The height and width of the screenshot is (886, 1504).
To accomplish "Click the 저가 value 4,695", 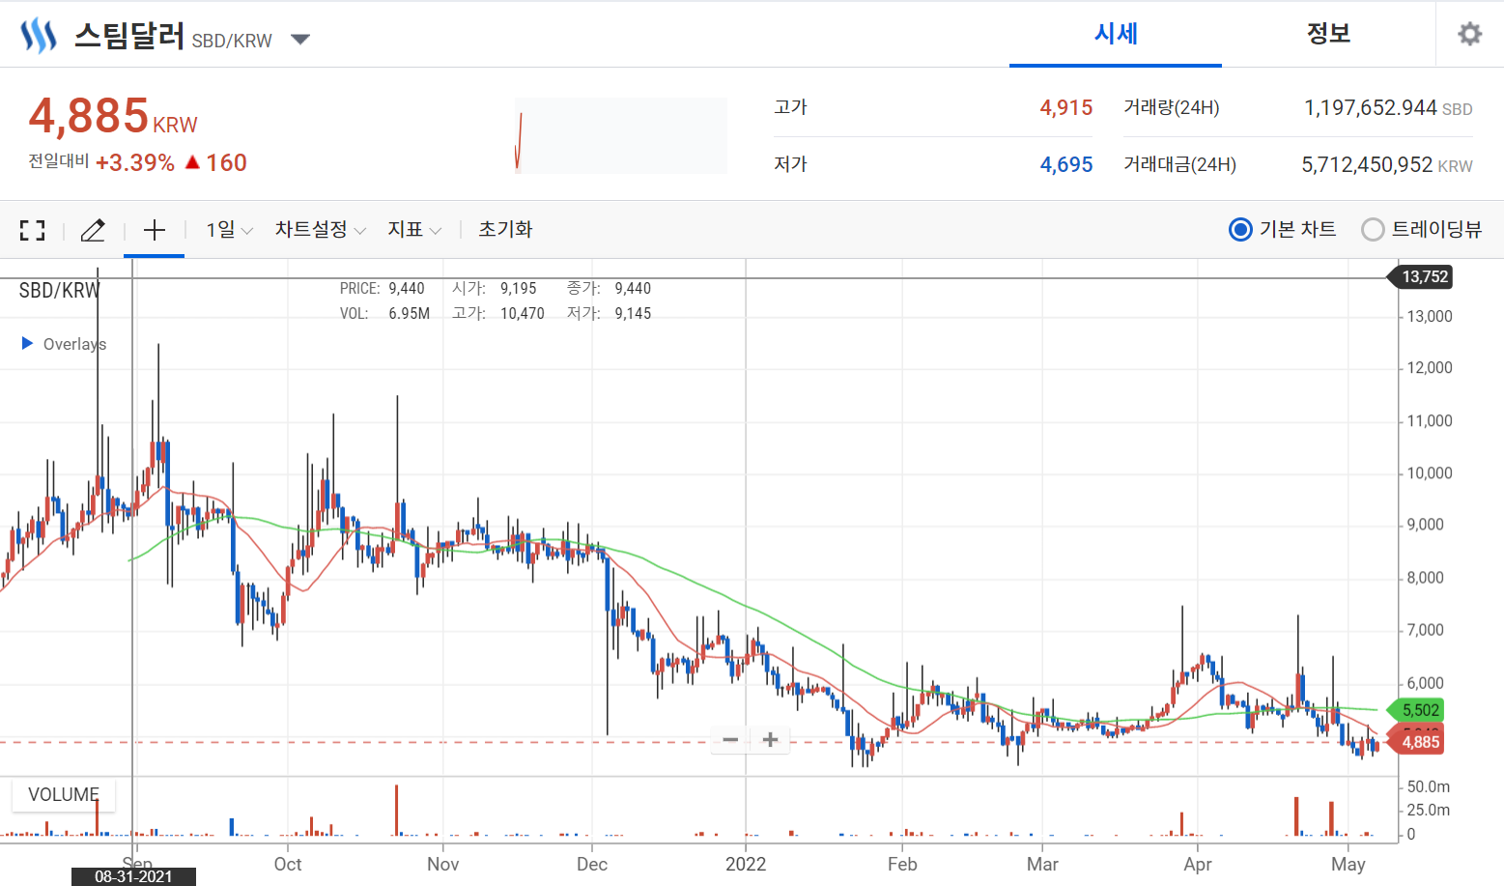I will tap(1065, 165).
